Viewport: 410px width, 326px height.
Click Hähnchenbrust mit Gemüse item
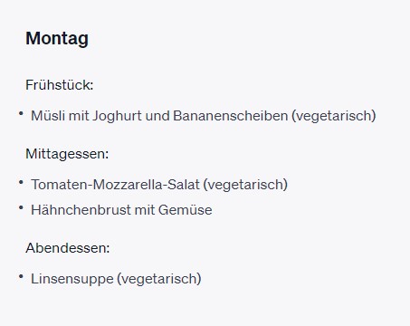[x=121, y=210]
